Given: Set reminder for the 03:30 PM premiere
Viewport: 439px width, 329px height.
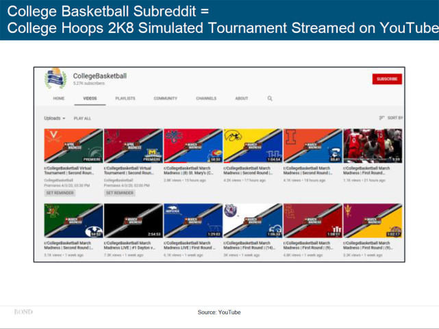Looking at the screenshot, I should tap(60, 193).
